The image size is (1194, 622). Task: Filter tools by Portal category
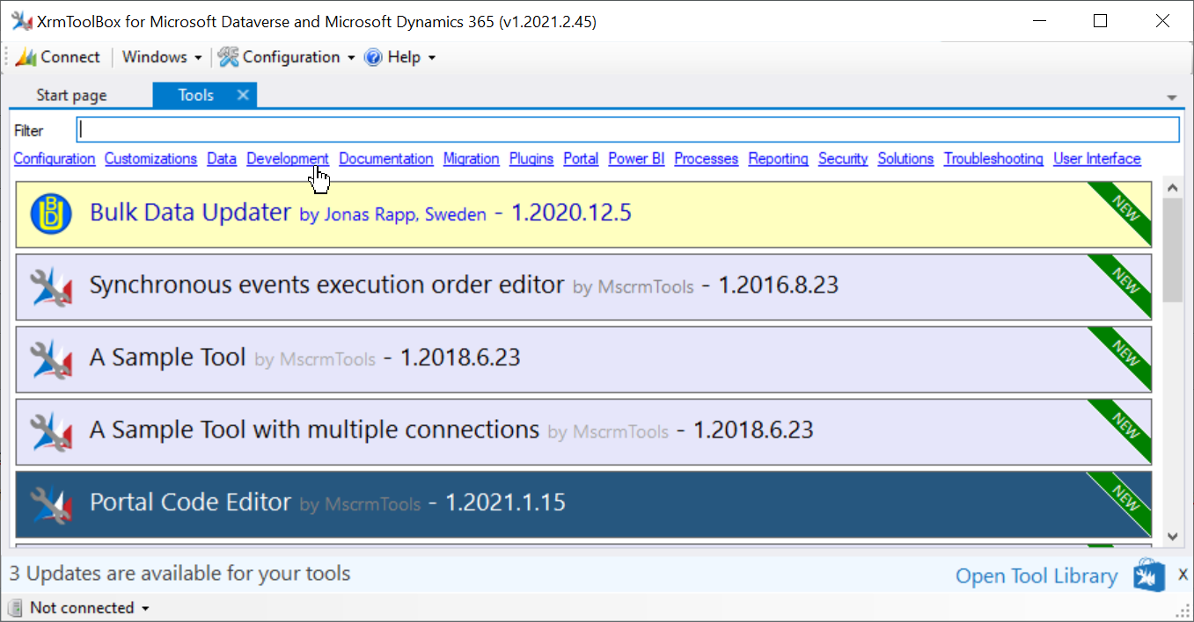coord(581,159)
